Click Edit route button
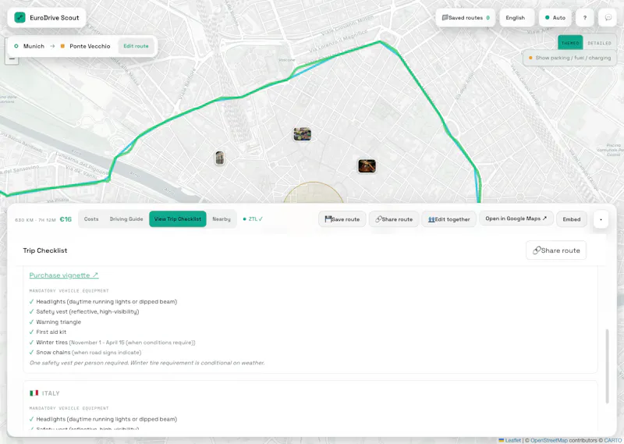The height and width of the screenshot is (444, 624). 136,46
